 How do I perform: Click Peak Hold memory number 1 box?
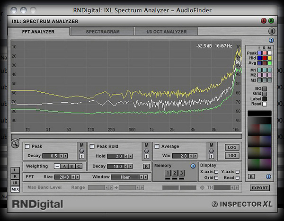pos(147,156)
